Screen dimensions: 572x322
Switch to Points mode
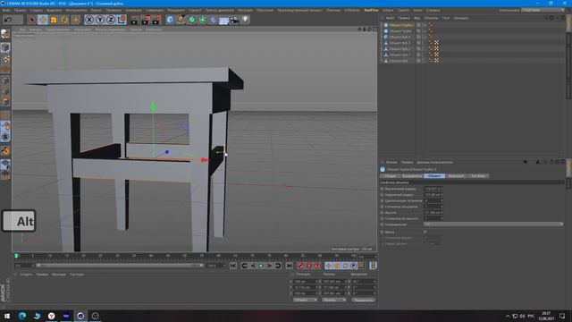coord(5,80)
